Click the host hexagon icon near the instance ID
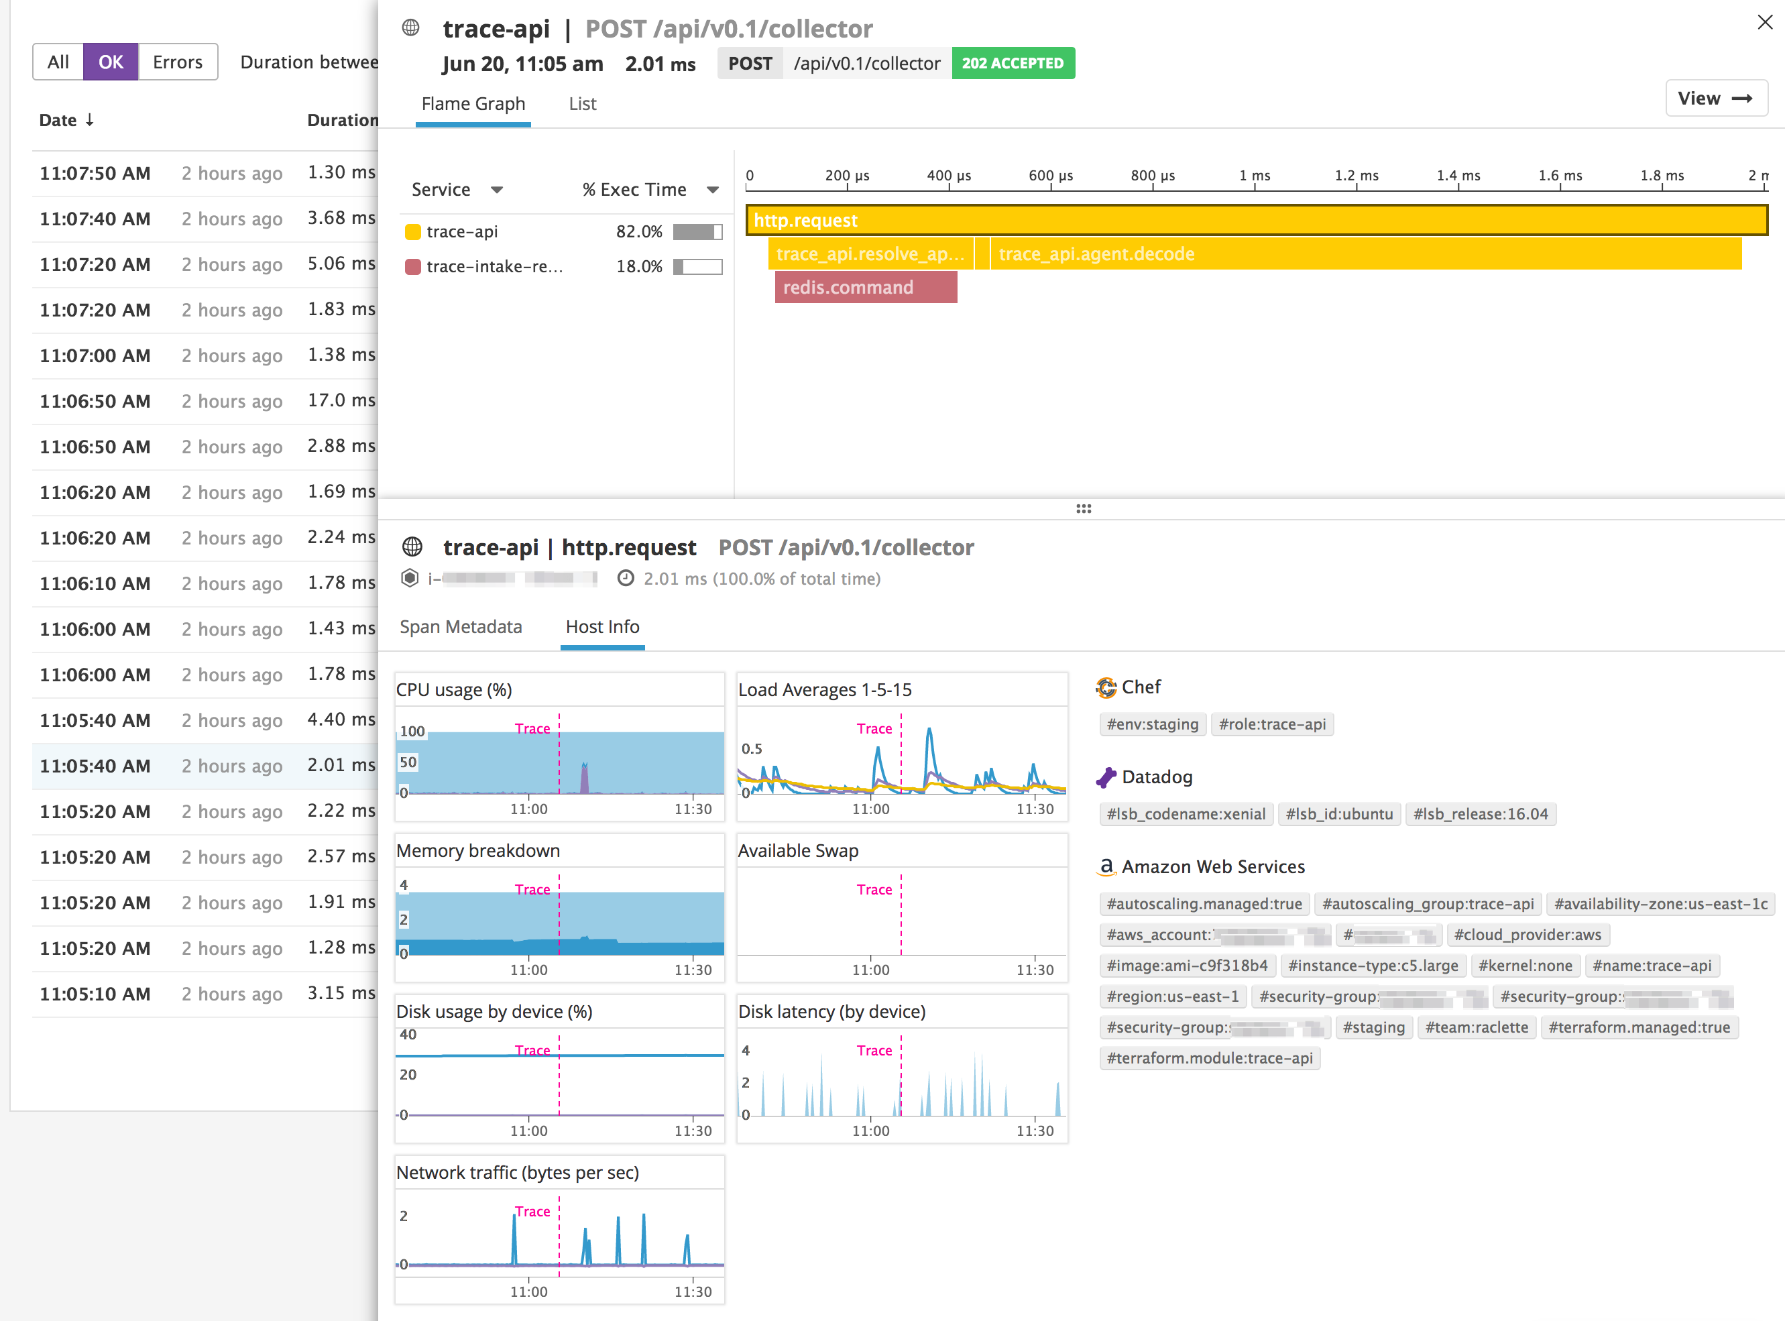The width and height of the screenshot is (1785, 1321). coord(410,578)
